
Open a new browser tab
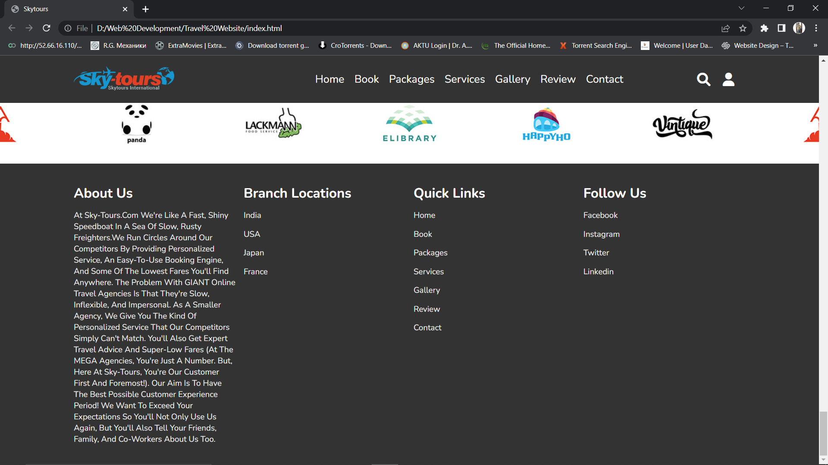click(145, 9)
